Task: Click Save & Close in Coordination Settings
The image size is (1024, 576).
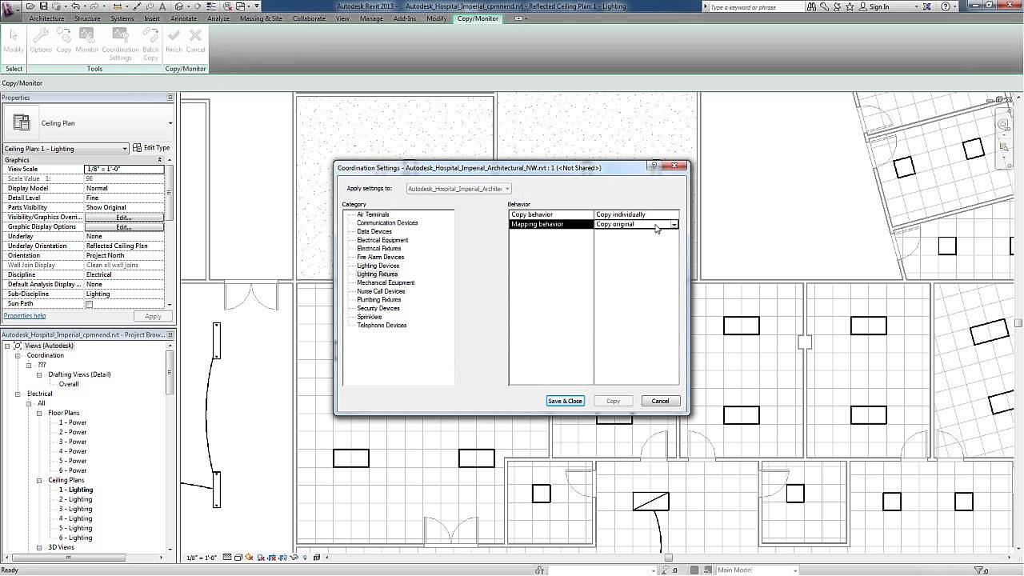Action: pyautogui.click(x=565, y=401)
